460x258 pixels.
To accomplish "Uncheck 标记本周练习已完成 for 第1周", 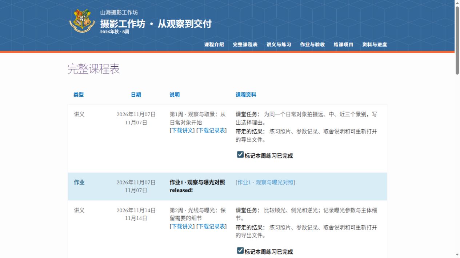I will click(x=240, y=155).
